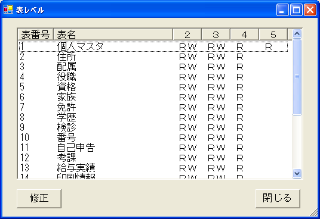Screen dimensions: 320x219
Task: Click column 2 RW value in 資格 row
Action: click(x=187, y=87)
